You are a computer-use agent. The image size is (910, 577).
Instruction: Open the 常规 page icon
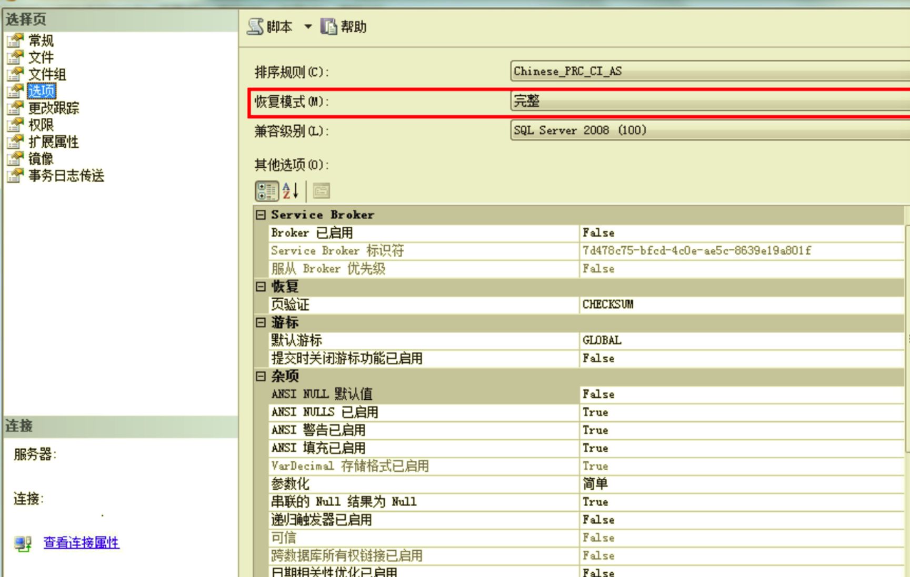[x=15, y=40]
